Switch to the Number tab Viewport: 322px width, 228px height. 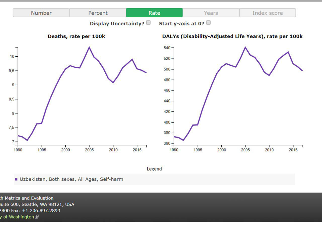[x=41, y=13]
